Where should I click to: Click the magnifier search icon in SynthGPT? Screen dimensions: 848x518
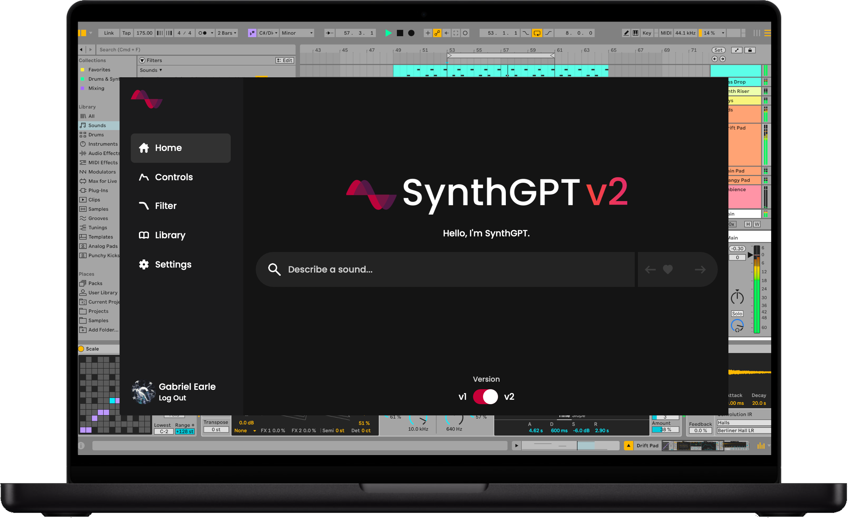[x=274, y=269]
